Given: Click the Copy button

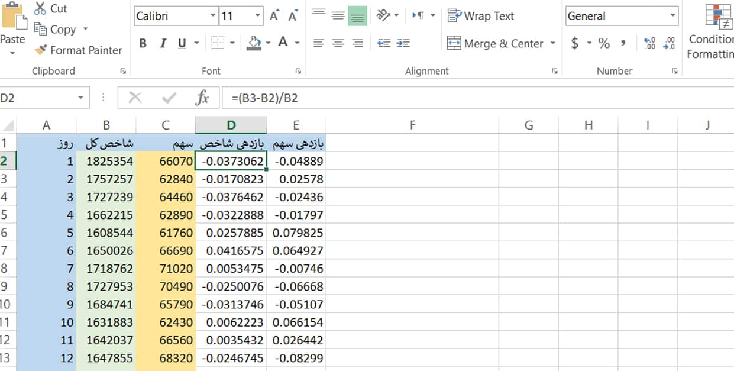Looking at the screenshot, I should pyautogui.click(x=55, y=29).
